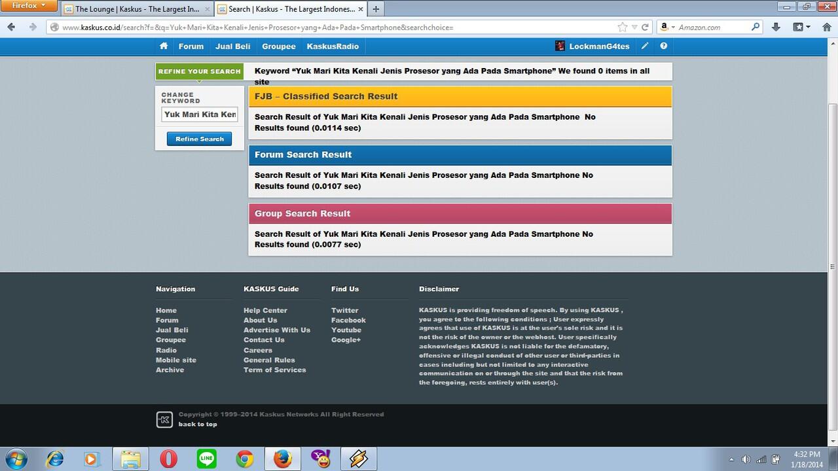
Task: Show the URL history dropdown arrow
Action: [x=634, y=27]
